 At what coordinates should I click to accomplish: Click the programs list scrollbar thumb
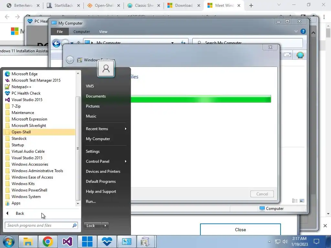tap(78, 149)
